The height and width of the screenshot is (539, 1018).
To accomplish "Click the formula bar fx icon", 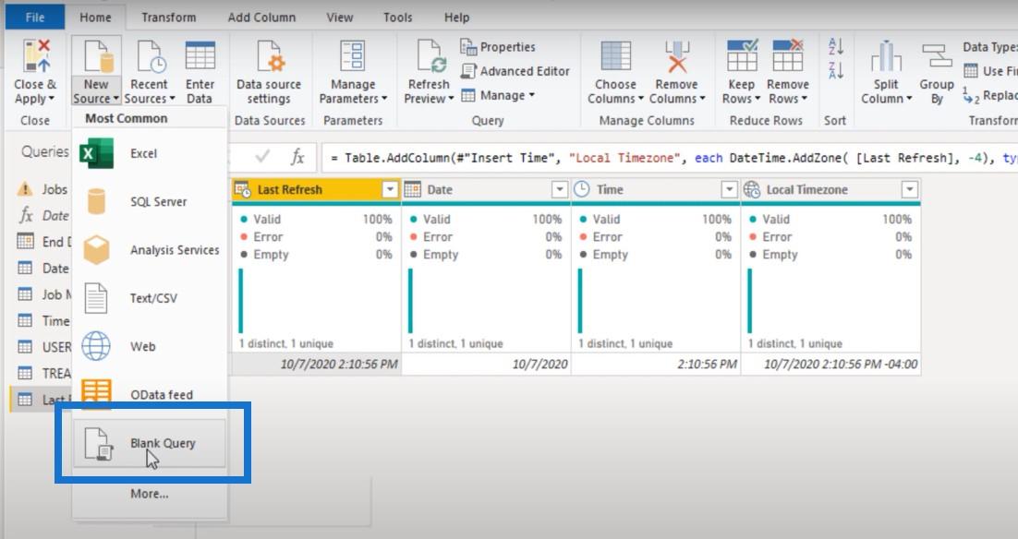I will (x=297, y=156).
